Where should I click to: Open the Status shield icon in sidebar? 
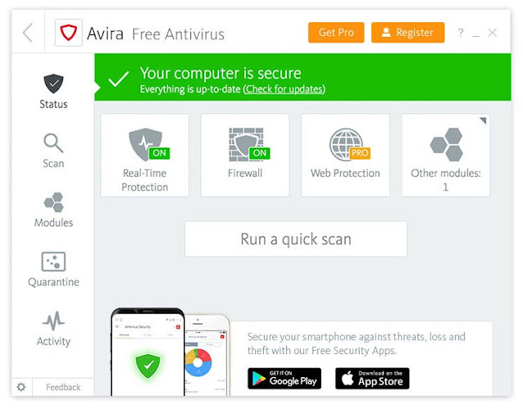point(53,83)
